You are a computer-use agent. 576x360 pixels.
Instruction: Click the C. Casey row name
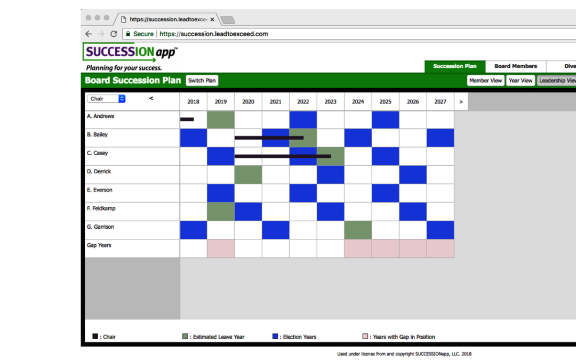[97, 153]
